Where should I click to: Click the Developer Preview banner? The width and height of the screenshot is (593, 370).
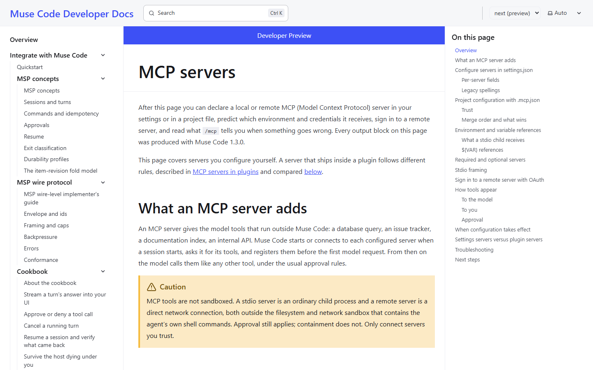(x=284, y=35)
